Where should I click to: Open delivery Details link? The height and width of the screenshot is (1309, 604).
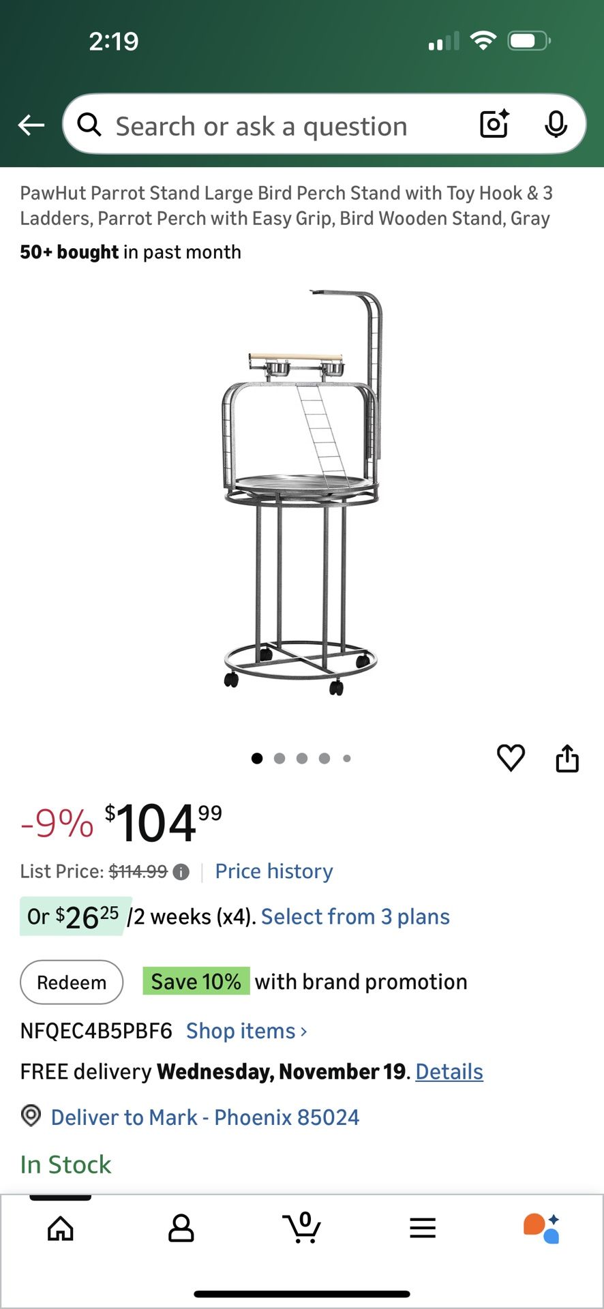click(x=449, y=1072)
